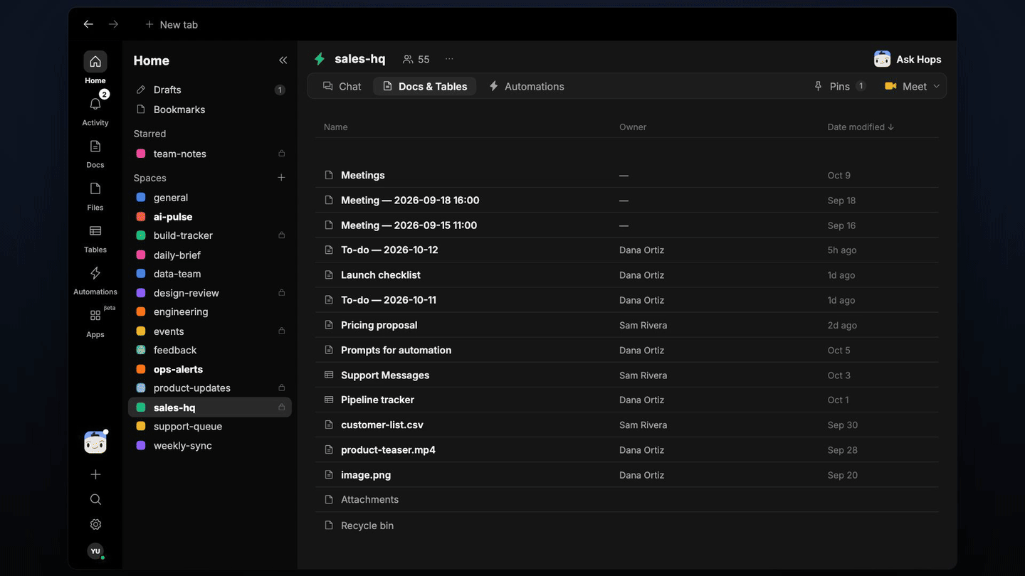This screenshot has width=1025, height=576.
Task: Open the Pricing proposal document
Action: 379,325
